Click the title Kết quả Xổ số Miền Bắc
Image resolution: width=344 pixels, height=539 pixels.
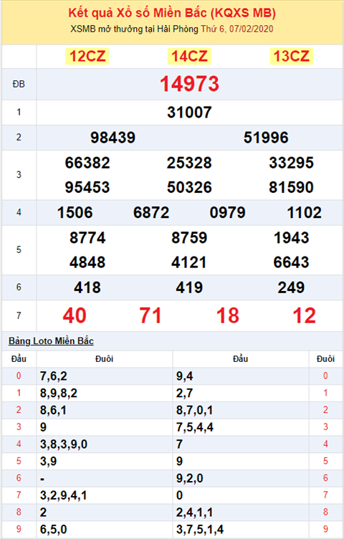(x=138, y=13)
